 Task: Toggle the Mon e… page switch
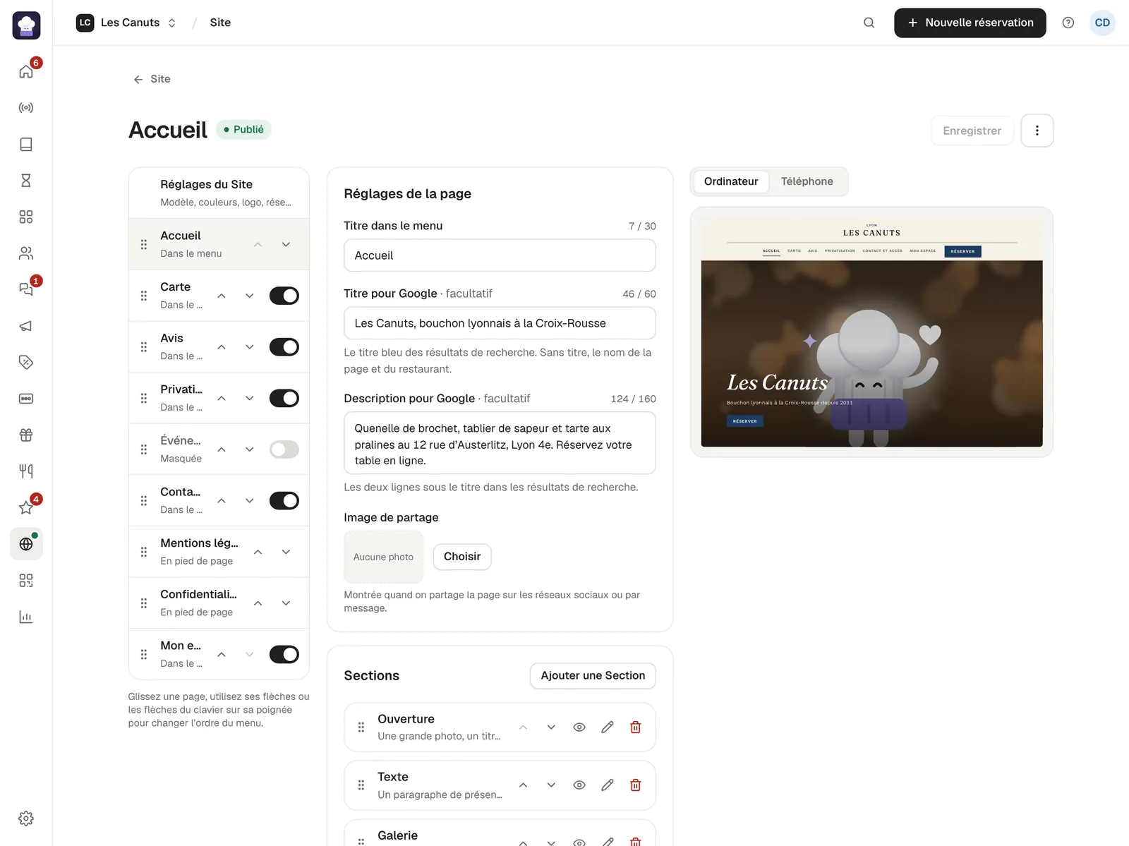pyautogui.click(x=284, y=655)
